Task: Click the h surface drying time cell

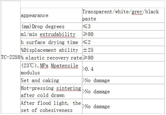Action: click(51, 42)
